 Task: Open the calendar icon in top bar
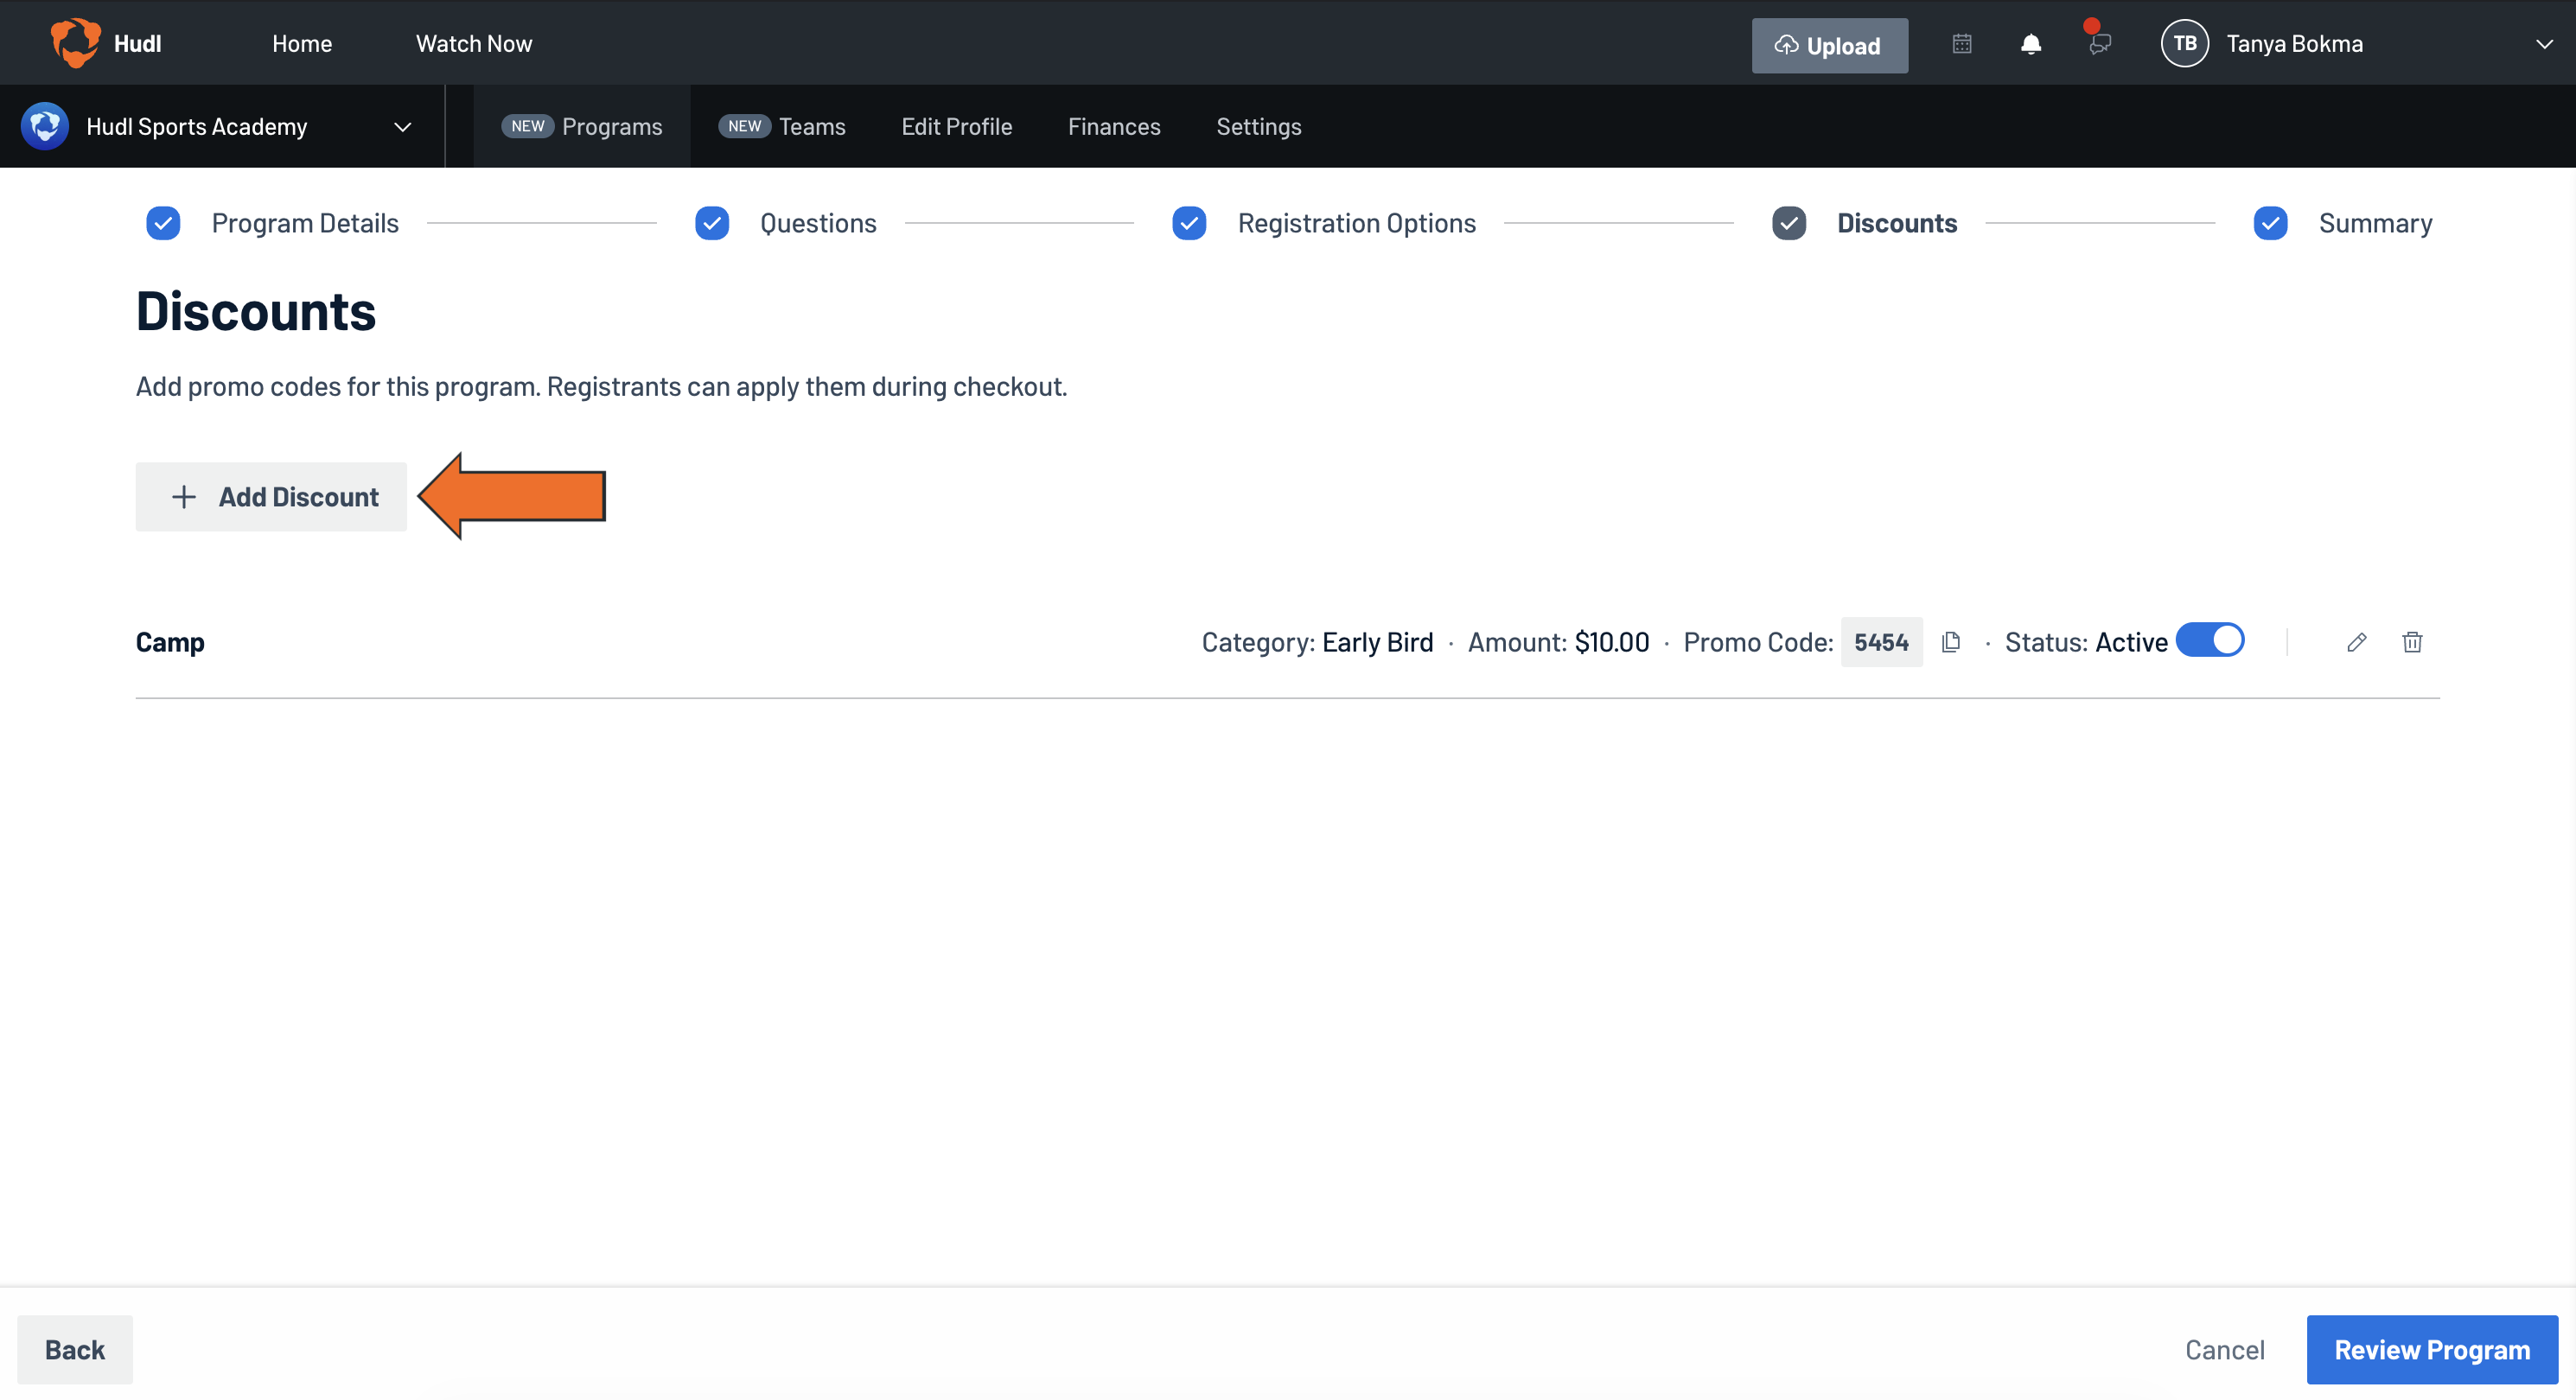(x=1961, y=44)
